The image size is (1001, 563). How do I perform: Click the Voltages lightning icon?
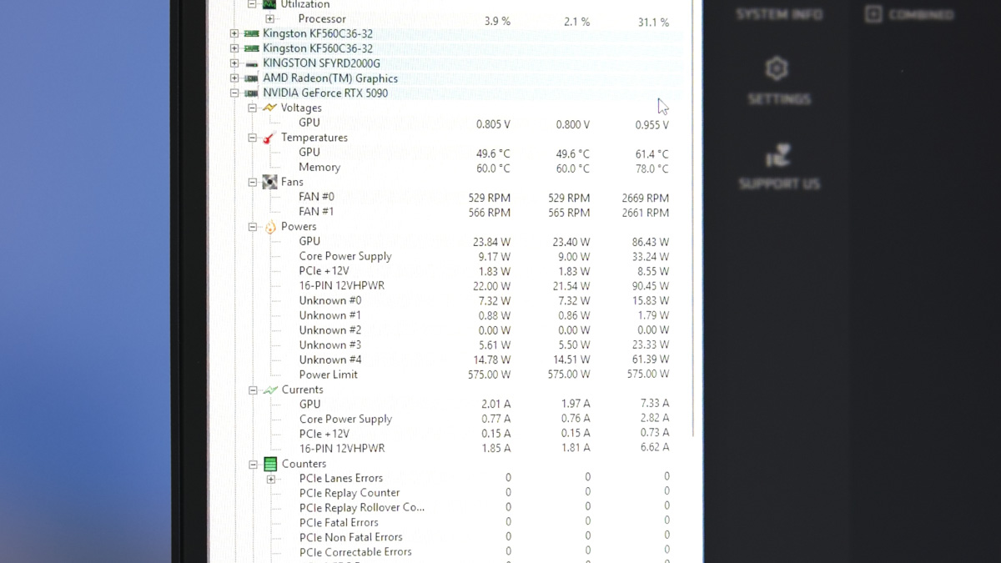tap(269, 108)
